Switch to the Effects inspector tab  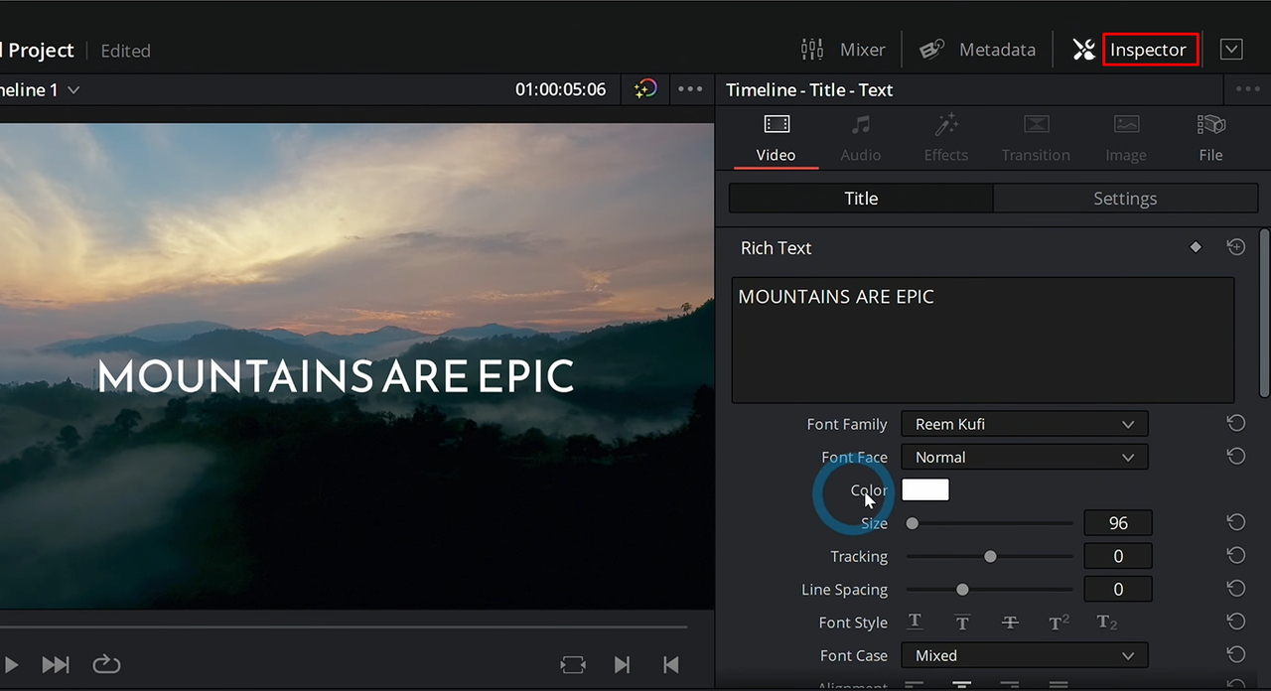(x=946, y=138)
